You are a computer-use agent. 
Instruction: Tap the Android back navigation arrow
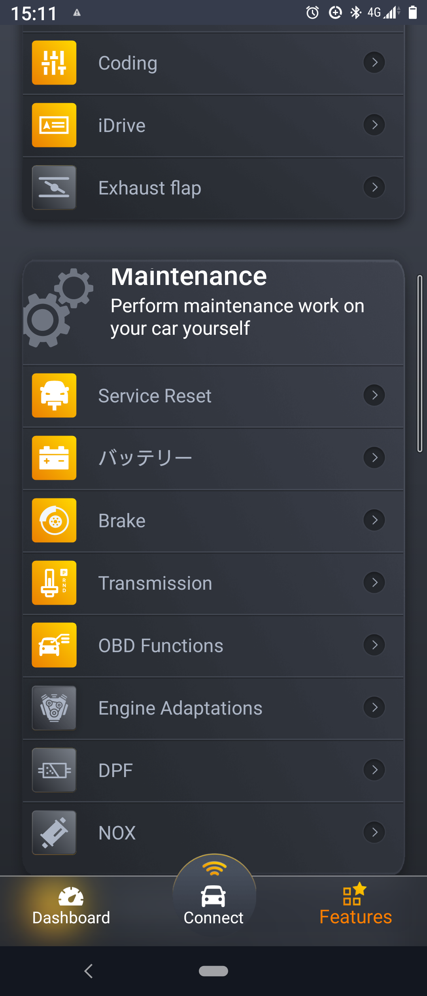tap(89, 971)
